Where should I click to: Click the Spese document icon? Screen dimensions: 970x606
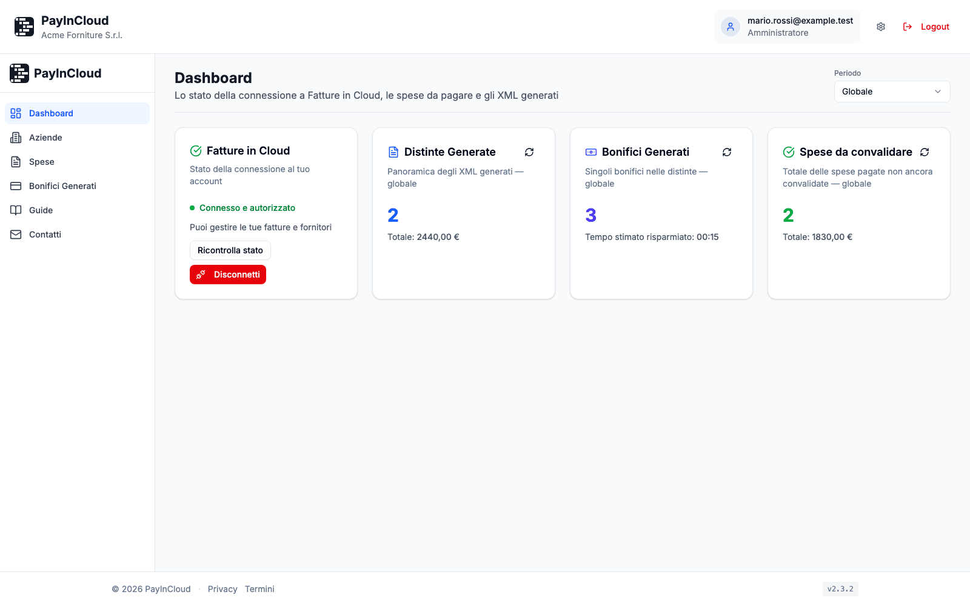16,162
